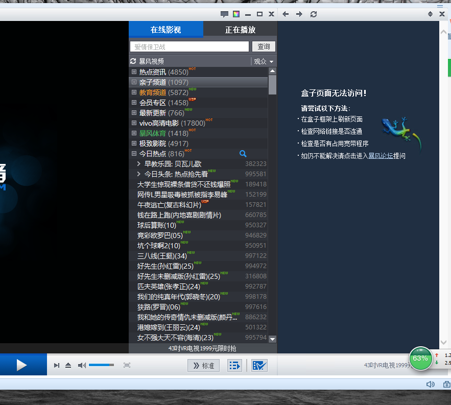Open the colorful skin palette icon
This screenshot has height=405, width=451.
(236, 14)
